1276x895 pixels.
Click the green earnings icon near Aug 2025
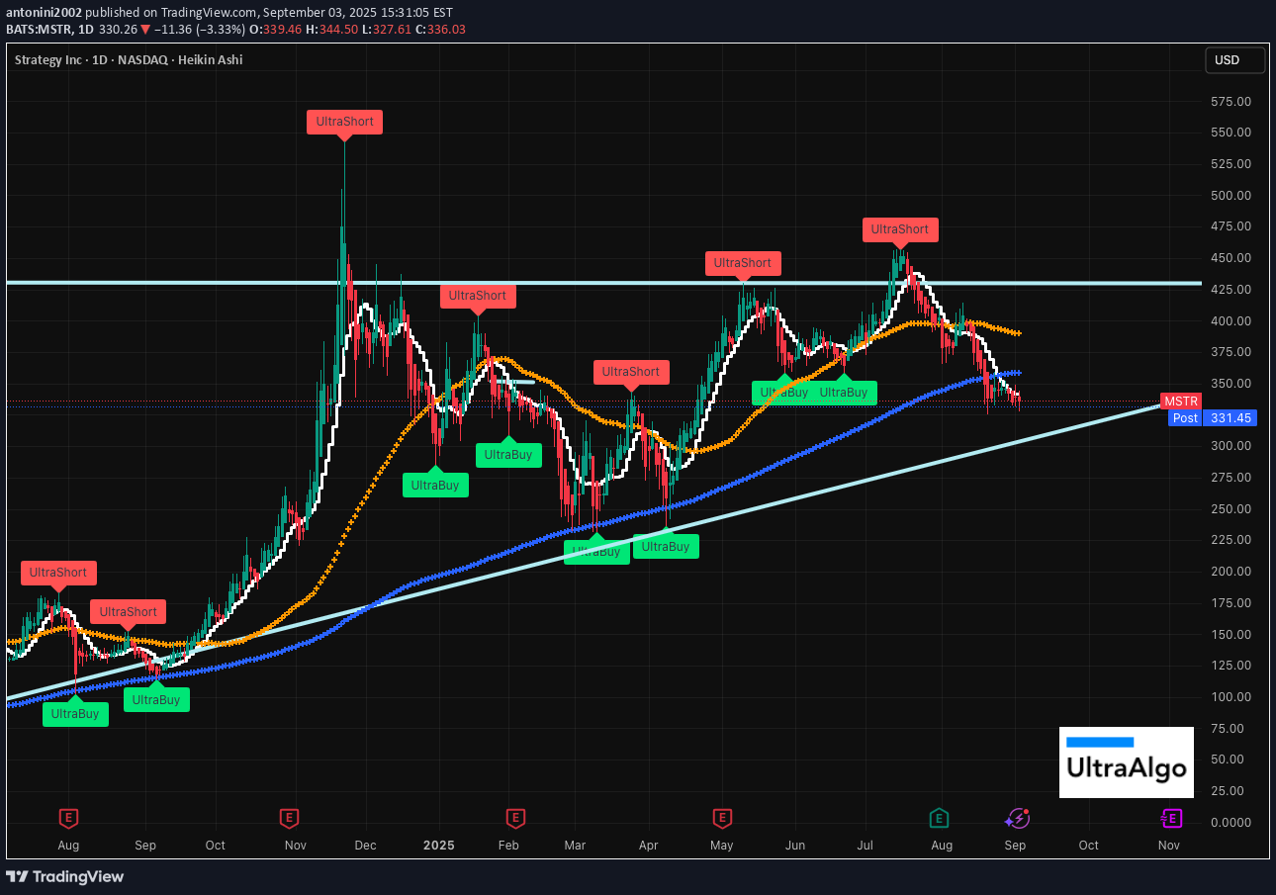point(939,818)
